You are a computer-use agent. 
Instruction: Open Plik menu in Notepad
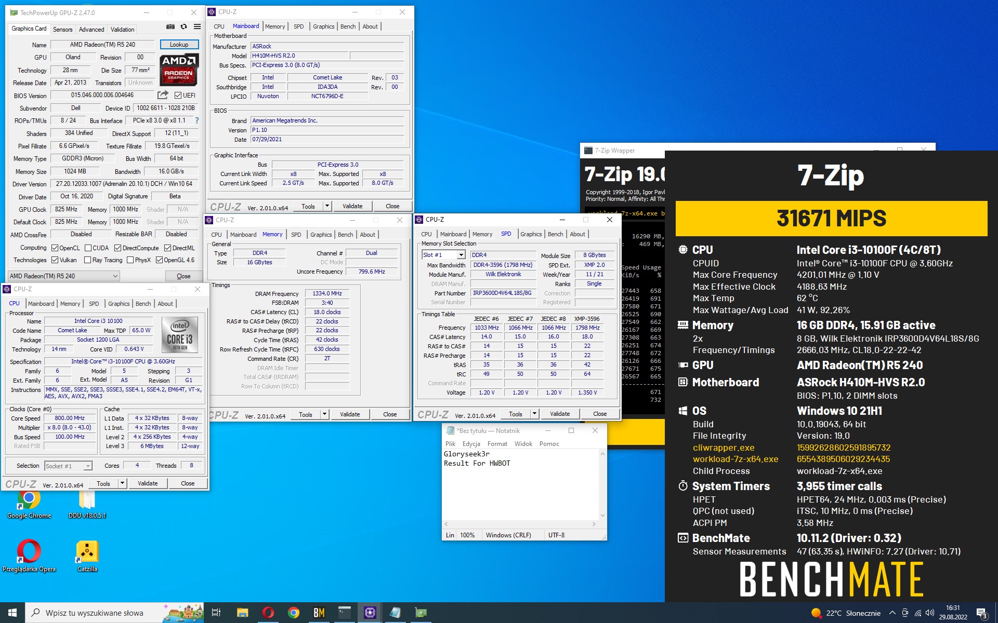tap(450, 444)
